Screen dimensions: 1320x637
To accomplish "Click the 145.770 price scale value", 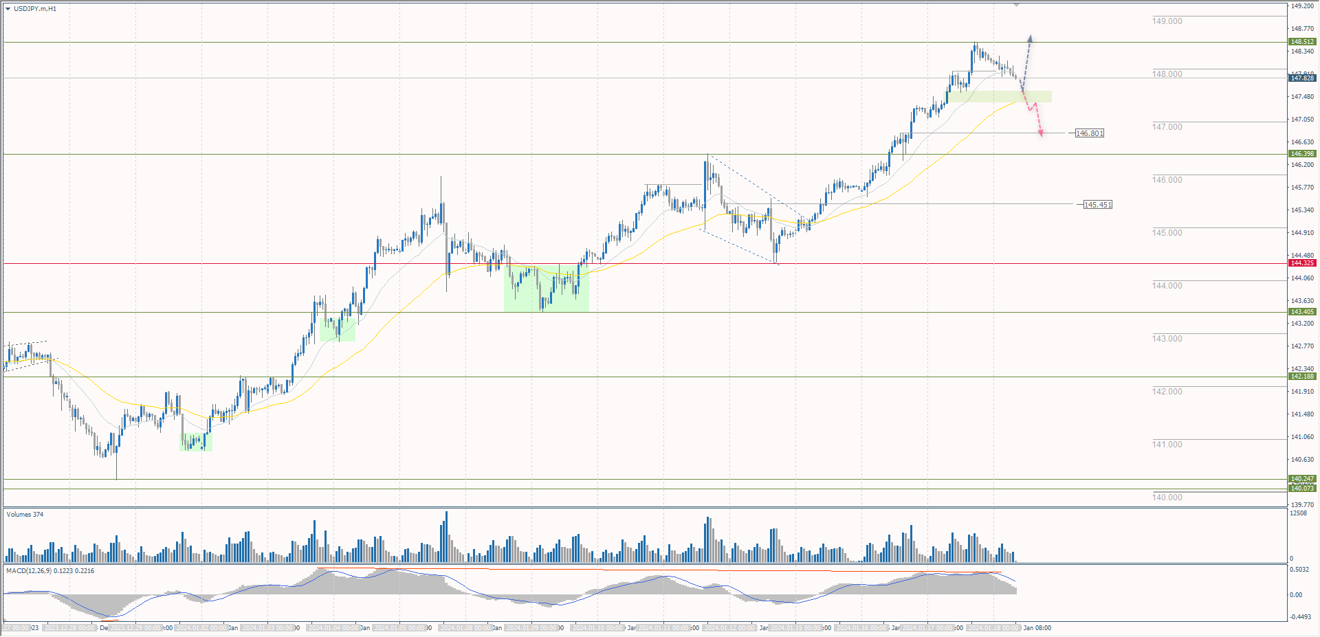I will coord(1302,188).
